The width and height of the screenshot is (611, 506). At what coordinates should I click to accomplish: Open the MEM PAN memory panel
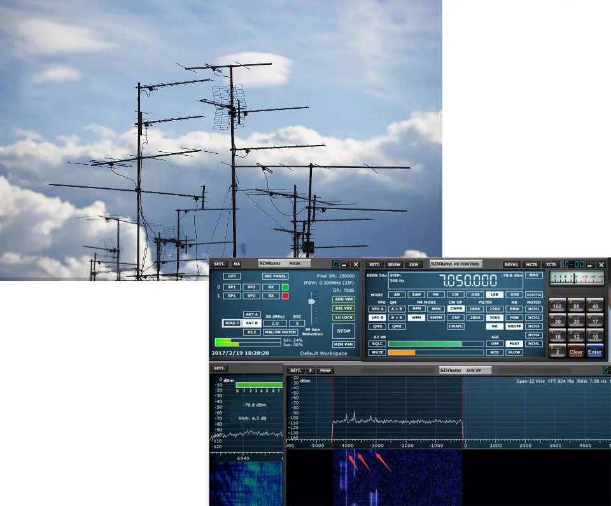pos(343,345)
